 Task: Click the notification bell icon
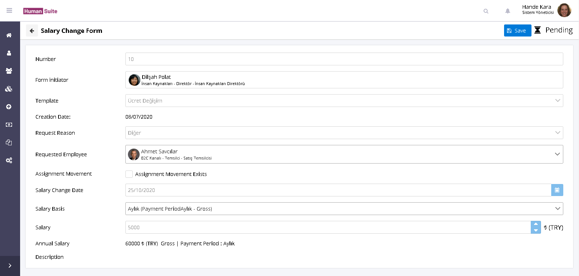pos(507,11)
